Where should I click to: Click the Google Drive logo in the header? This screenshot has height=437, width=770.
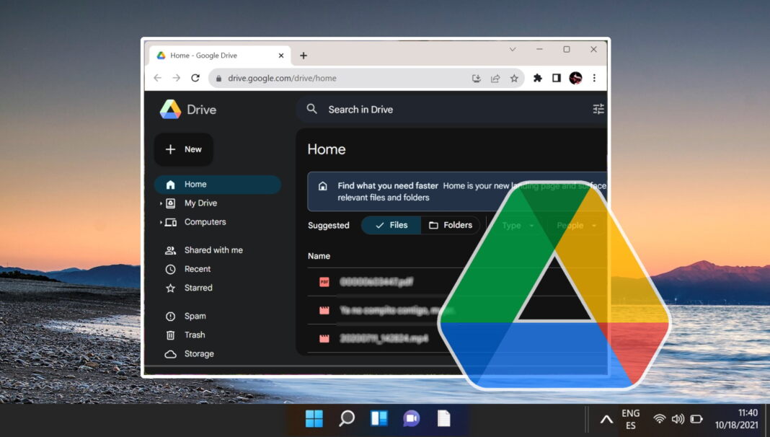170,110
